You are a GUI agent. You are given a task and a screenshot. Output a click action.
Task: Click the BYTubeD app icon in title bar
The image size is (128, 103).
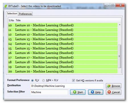point(6,6)
